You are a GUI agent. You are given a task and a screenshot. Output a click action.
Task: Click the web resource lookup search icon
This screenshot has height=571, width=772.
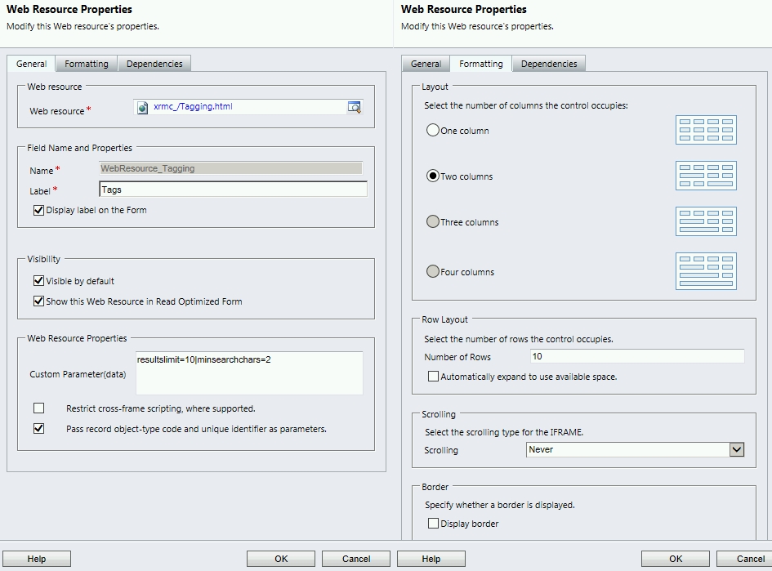point(354,107)
